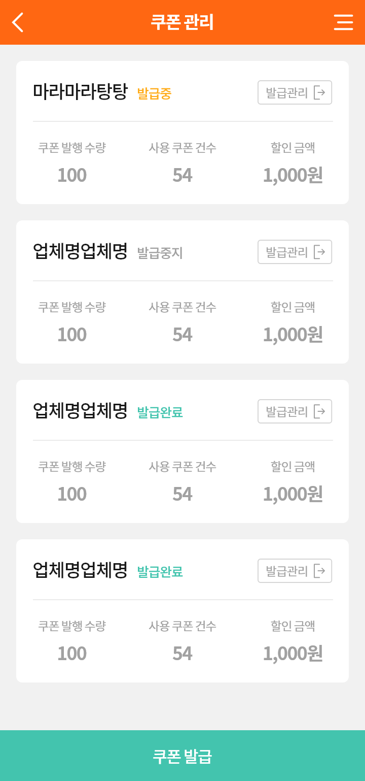Open the hamburger menu icon
The height and width of the screenshot is (781, 365).
coord(343,22)
